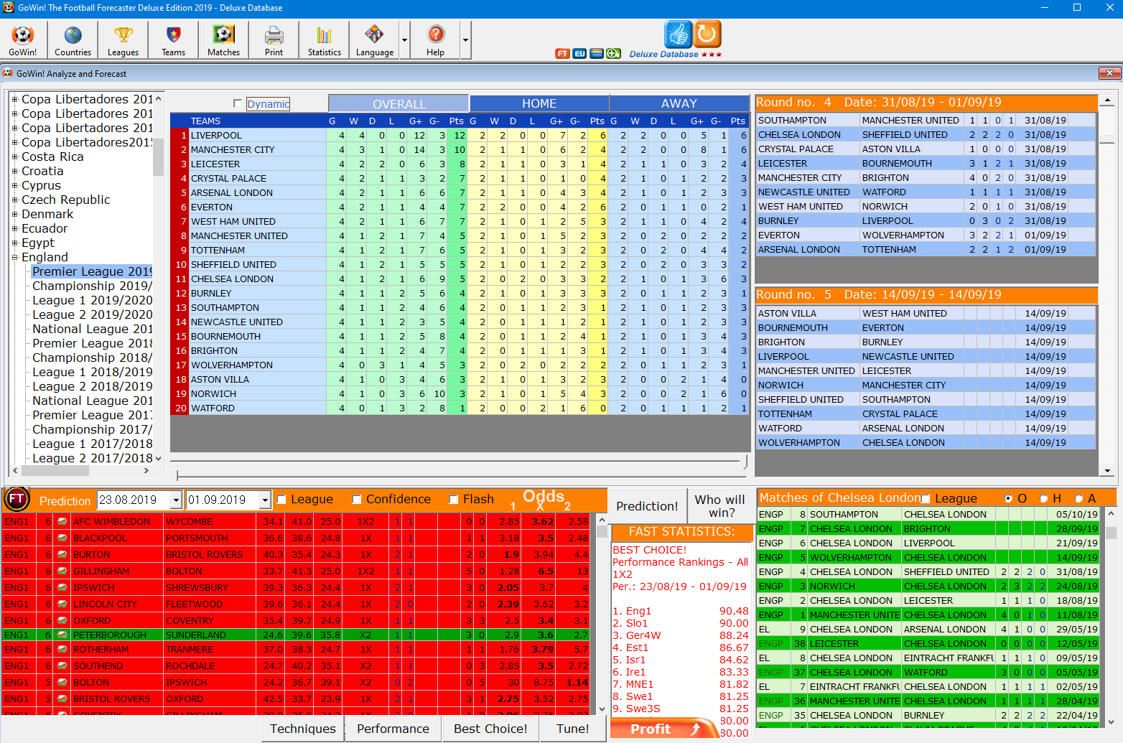
Task: Click the flag icon in Oxford row
Action: pos(62,621)
